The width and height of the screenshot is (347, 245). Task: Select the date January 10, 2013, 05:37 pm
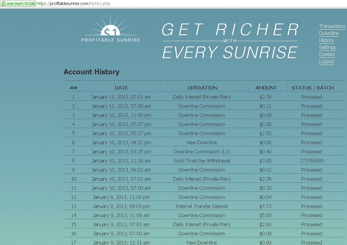121,124
